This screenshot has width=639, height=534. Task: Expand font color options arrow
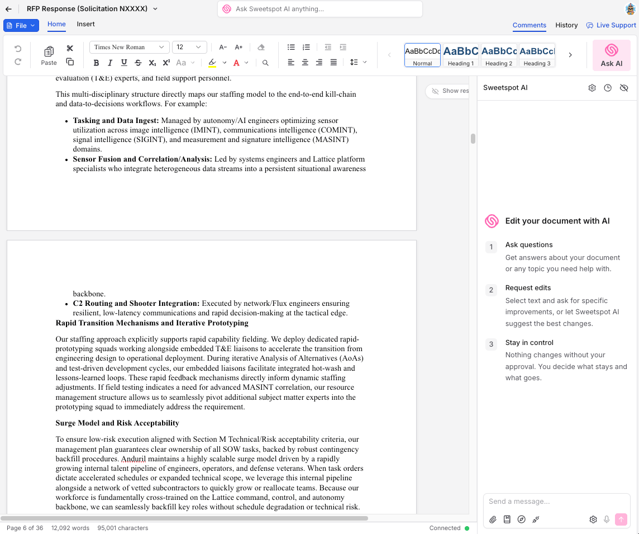(x=246, y=63)
